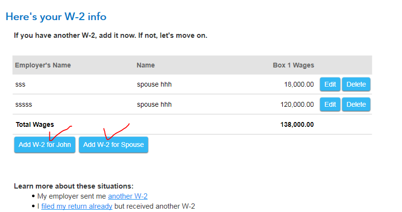Delete the sssss employer W-2 entry
This screenshot has height=212, width=402.
(356, 104)
